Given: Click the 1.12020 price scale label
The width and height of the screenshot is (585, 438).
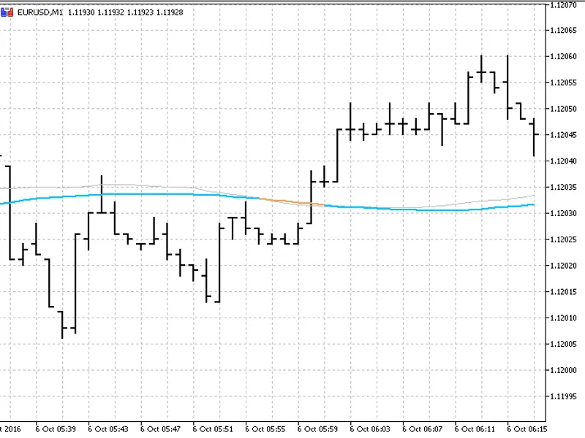Looking at the screenshot, I should click(x=563, y=266).
